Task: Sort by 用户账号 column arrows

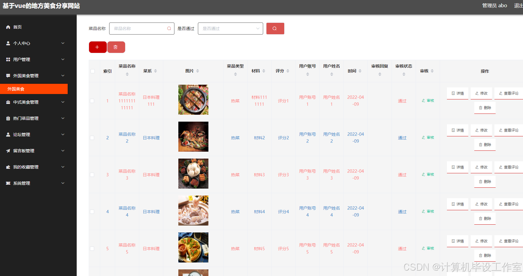Action: [308, 74]
